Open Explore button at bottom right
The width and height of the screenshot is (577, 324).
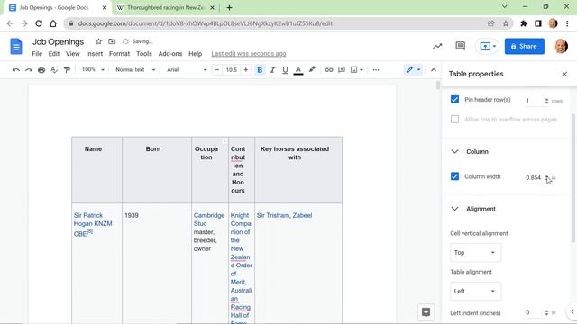(x=426, y=312)
